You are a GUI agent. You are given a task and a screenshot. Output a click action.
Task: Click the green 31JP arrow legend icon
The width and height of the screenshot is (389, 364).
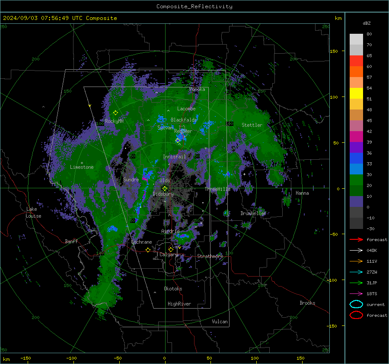point(356,283)
